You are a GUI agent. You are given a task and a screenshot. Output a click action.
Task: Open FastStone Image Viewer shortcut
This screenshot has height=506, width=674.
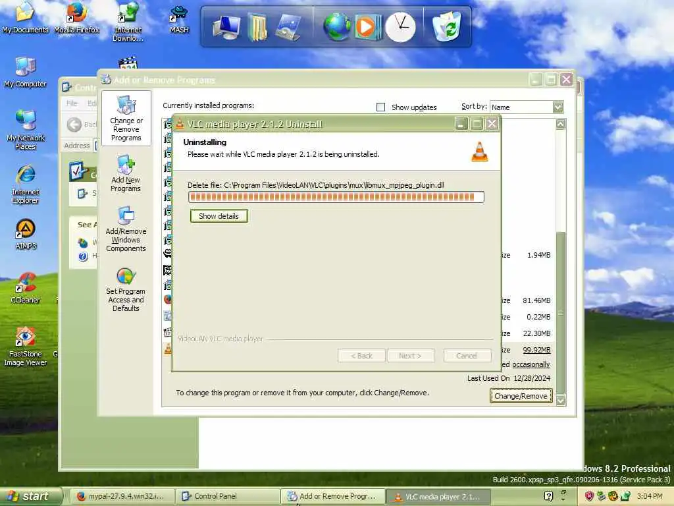pyautogui.click(x=26, y=347)
